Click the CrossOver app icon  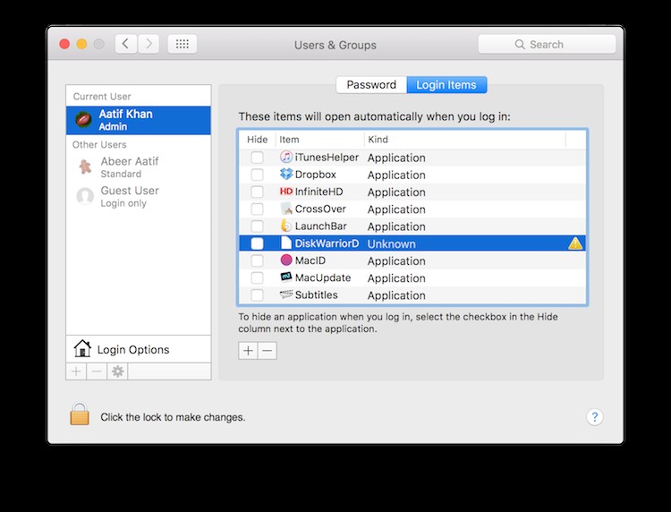click(x=286, y=209)
